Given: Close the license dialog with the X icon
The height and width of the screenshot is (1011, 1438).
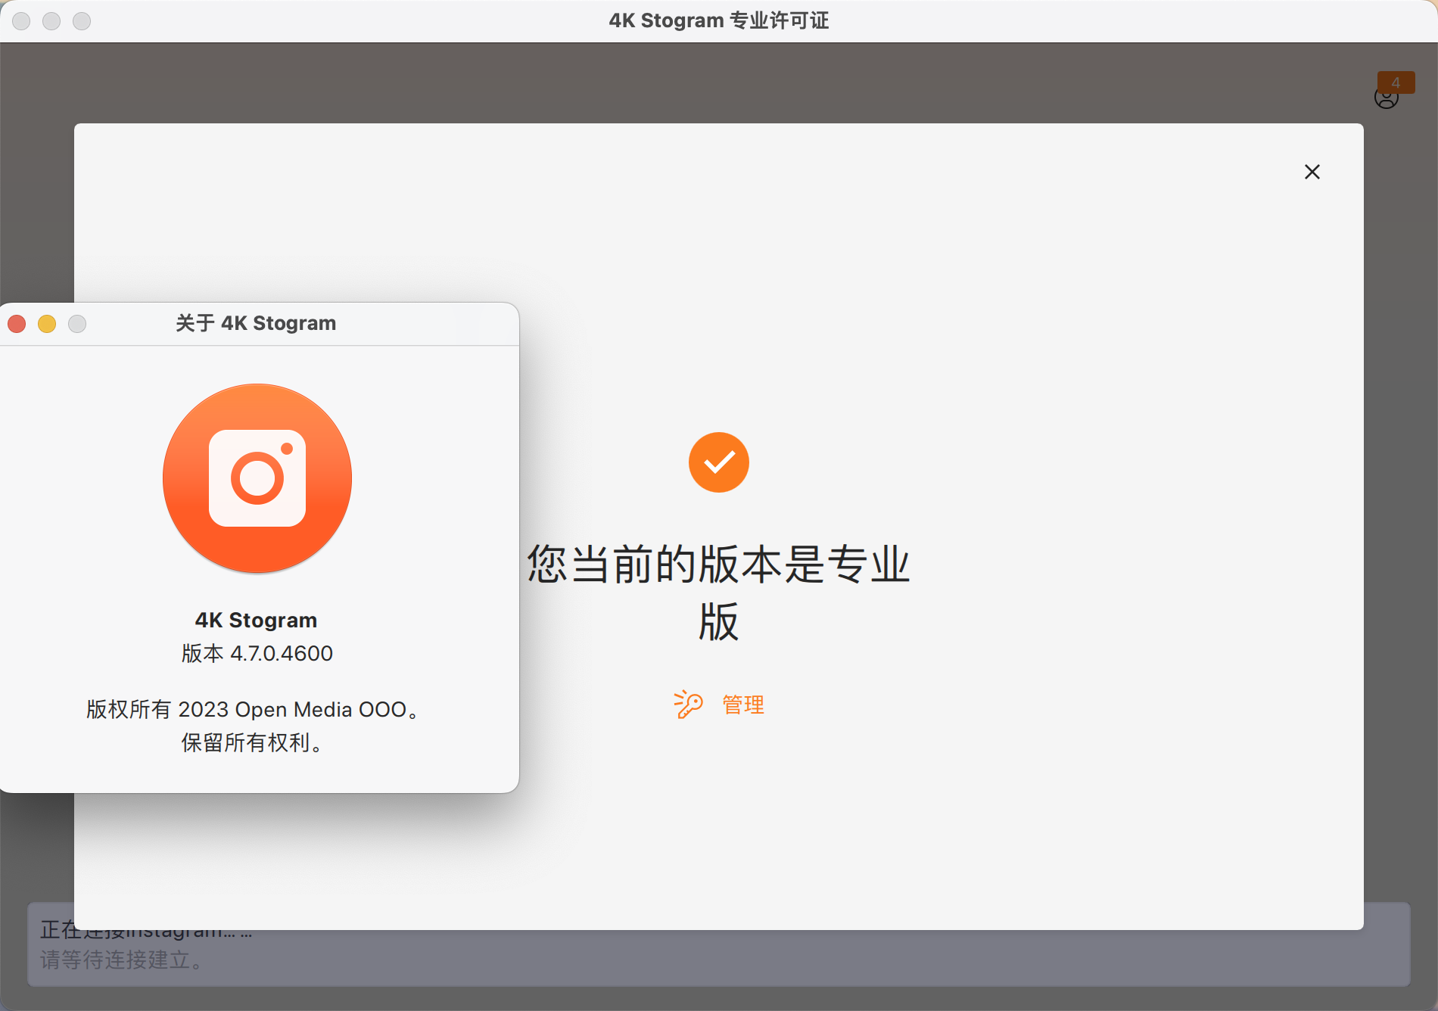Looking at the screenshot, I should click(1312, 172).
